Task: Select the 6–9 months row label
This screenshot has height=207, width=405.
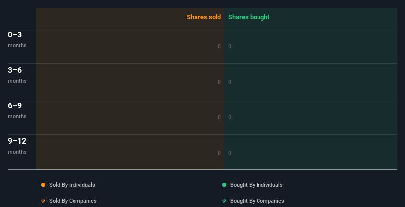Action: [x=17, y=110]
